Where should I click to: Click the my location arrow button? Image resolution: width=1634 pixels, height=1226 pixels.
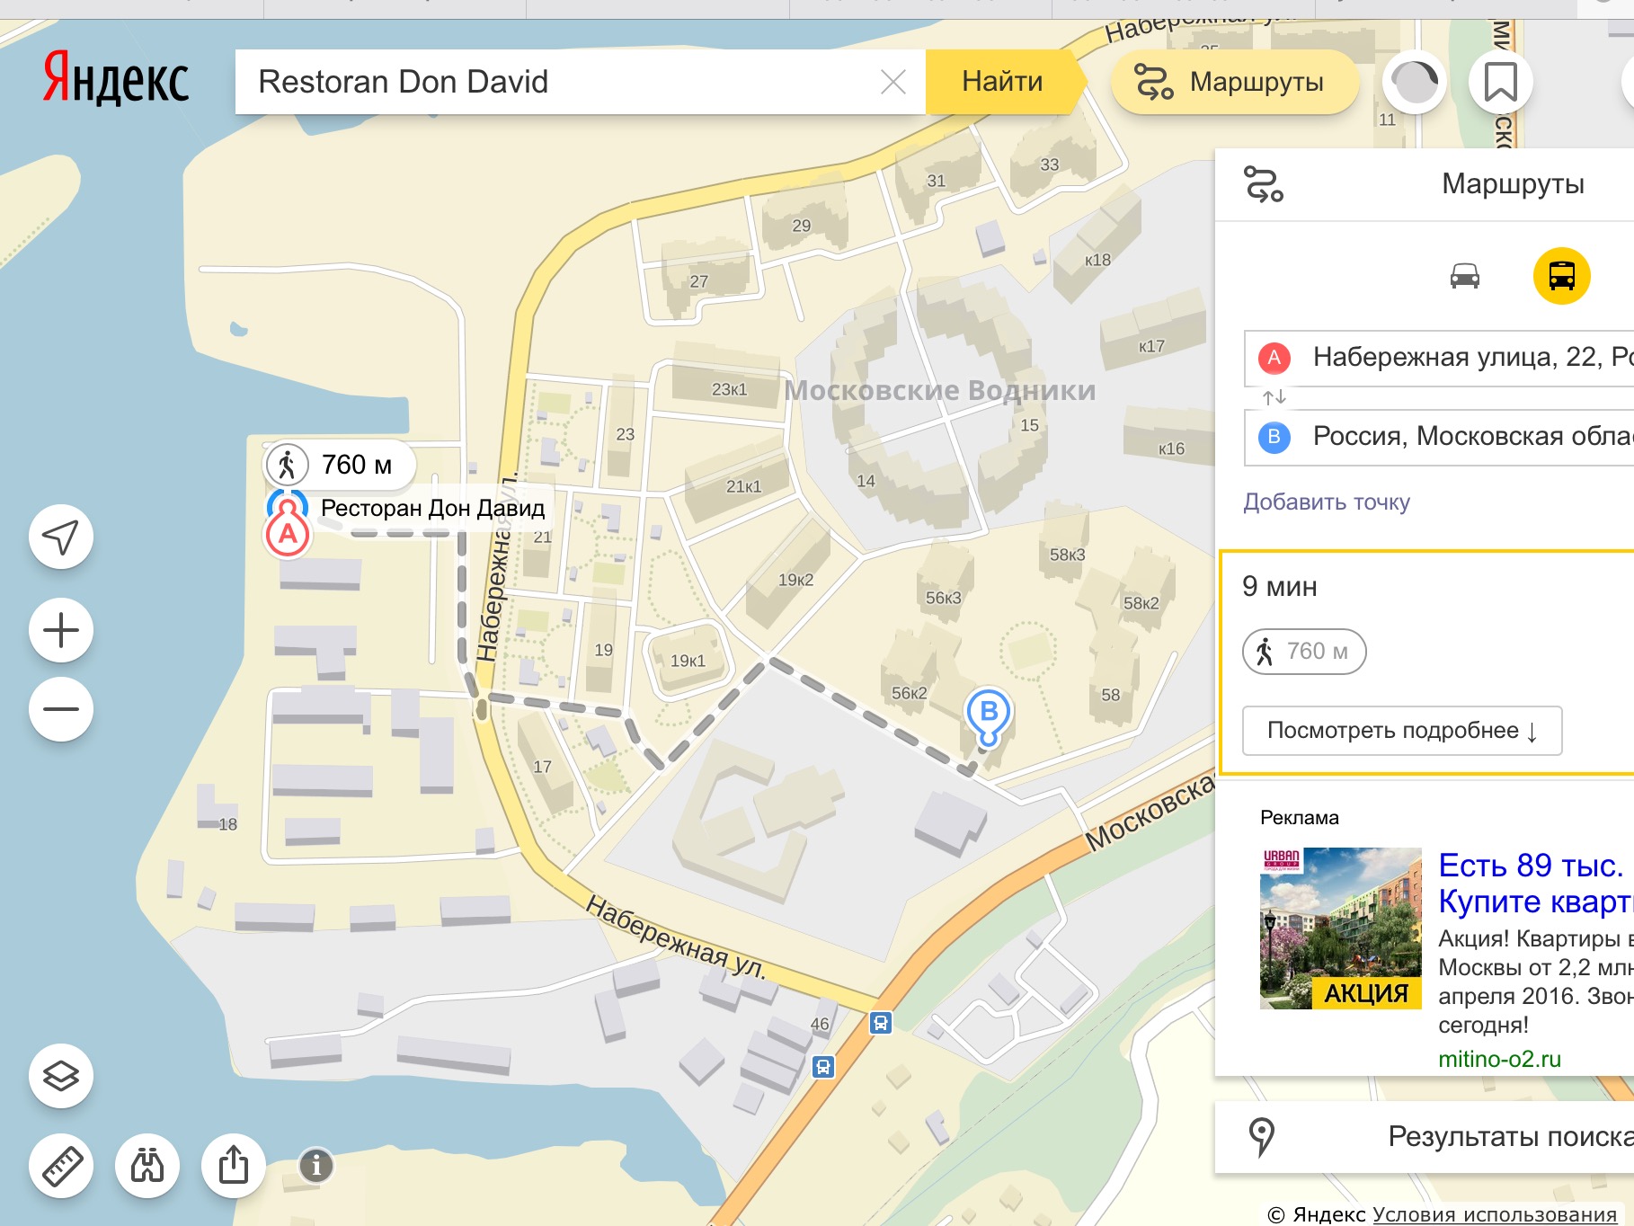[61, 537]
